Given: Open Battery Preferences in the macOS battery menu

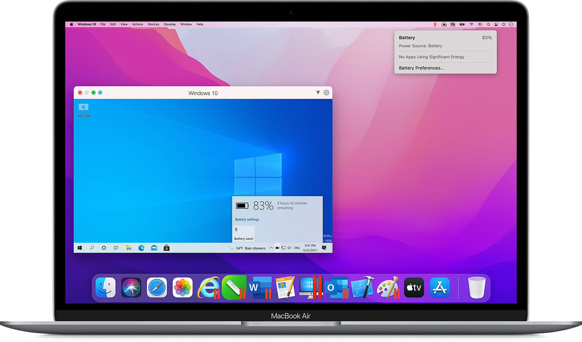Looking at the screenshot, I should pos(421,68).
